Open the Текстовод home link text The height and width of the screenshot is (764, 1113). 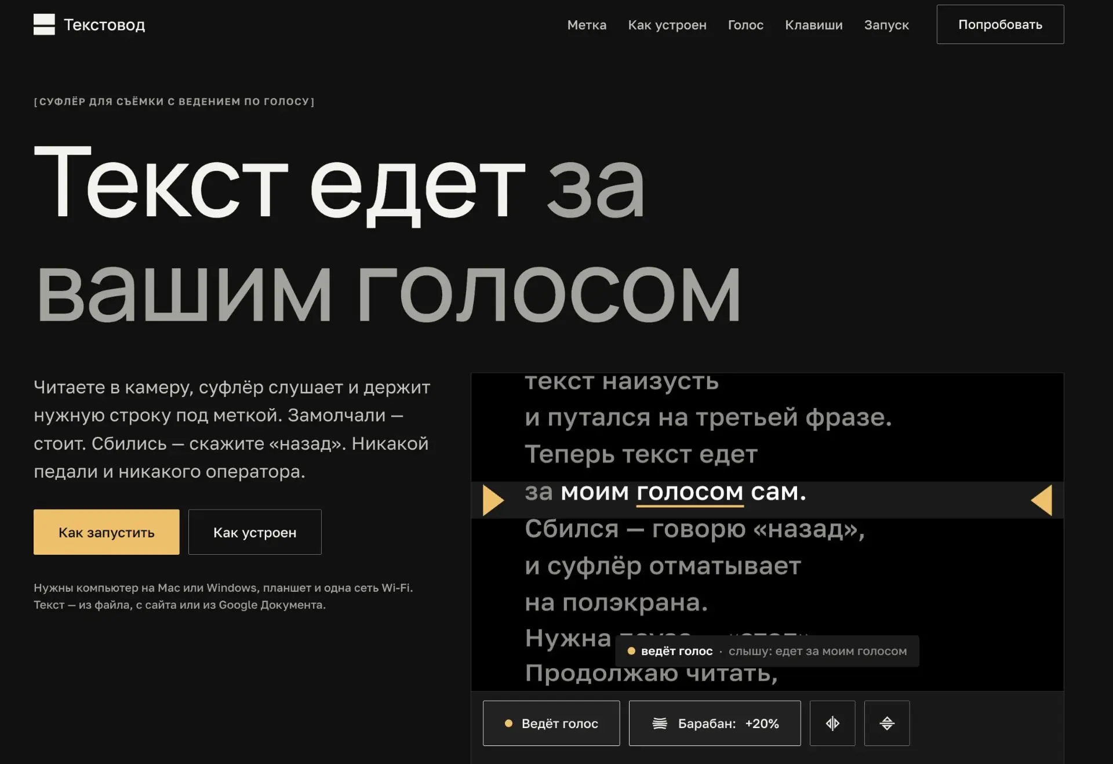pos(104,25)
